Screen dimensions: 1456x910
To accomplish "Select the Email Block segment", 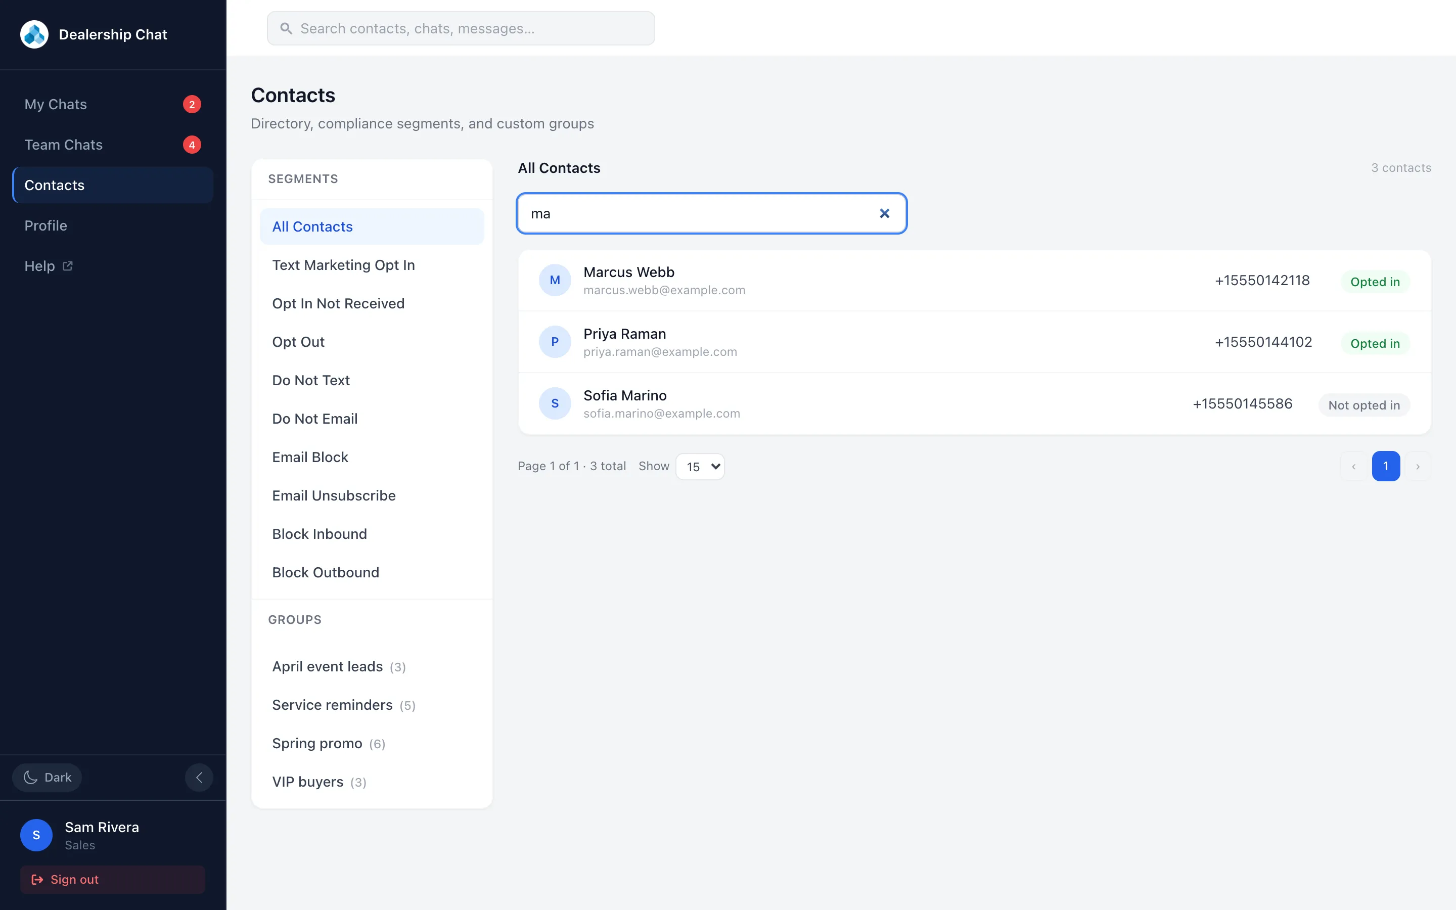I will coord(372,458).
